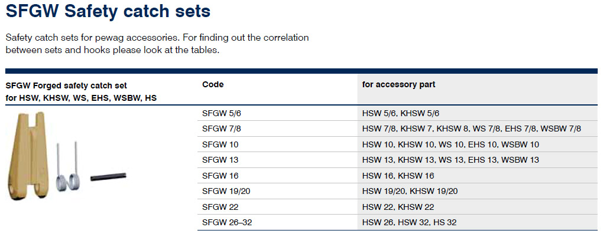
Task: Click the 'HSW 22, KHSW 22' accessory cell
Action: (x=398, y=206)
